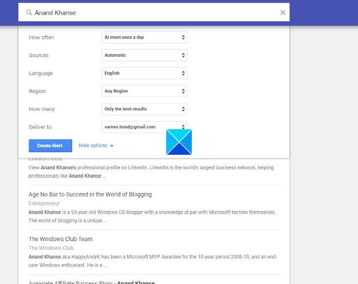
Task: Open the Sources dropdown set to Automatic
Action: point(145,55)
